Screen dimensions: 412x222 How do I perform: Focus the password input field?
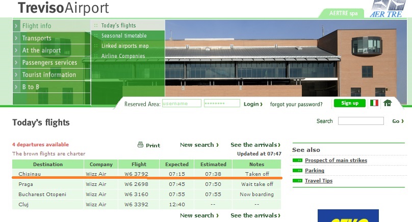coord(222,104)
